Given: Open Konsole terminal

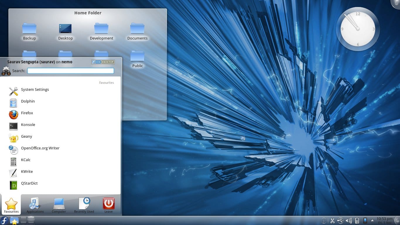Looking at the screenshot, I should tap(28, 125).
